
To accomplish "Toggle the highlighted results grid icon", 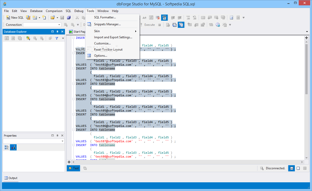I will (x=181, y=25).
